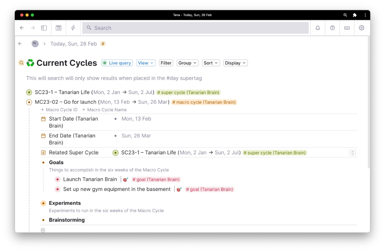Screen dimensions: 385x252
Task: Click the add node plus icon below Brainstorming
Action: [x=43, y=230]
